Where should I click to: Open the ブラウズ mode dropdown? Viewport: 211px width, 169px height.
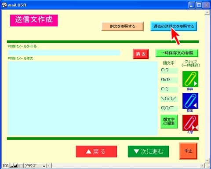(35, 166)
